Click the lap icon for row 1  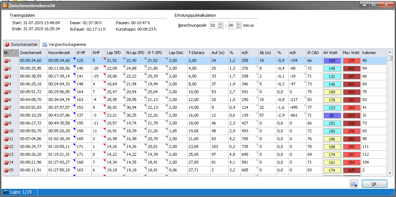[x=6, y=61]
